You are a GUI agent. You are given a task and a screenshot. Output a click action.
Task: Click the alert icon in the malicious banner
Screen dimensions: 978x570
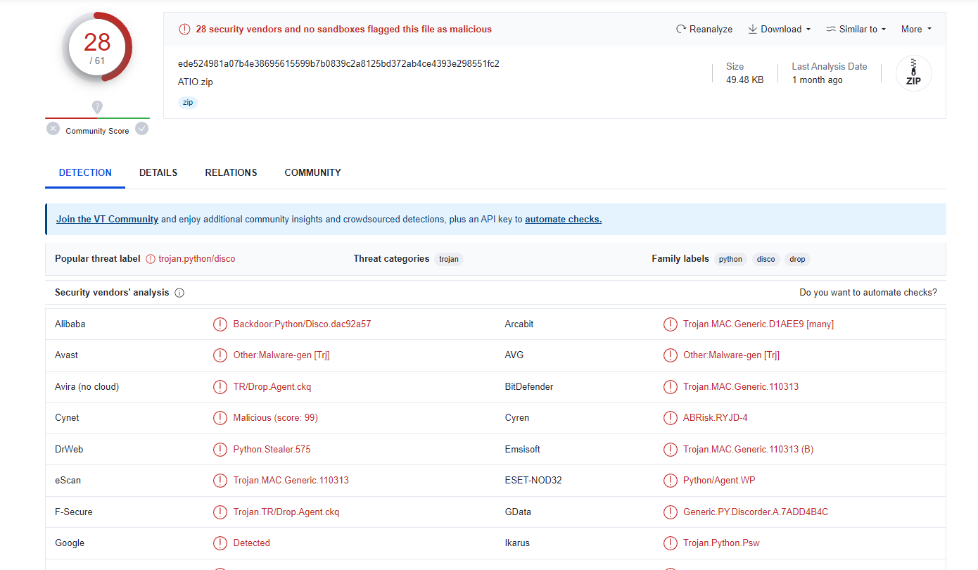click(x=184, y=29)
